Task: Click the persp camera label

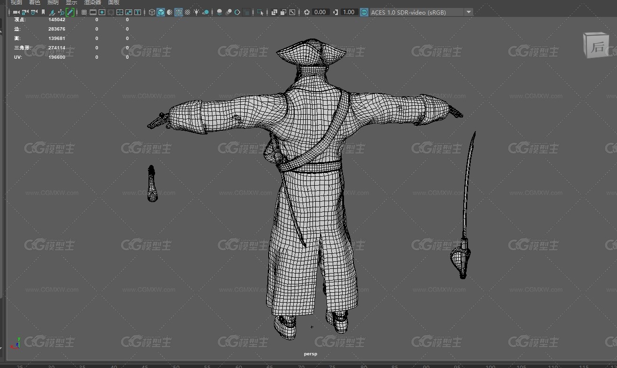Action: click(311, 354)
